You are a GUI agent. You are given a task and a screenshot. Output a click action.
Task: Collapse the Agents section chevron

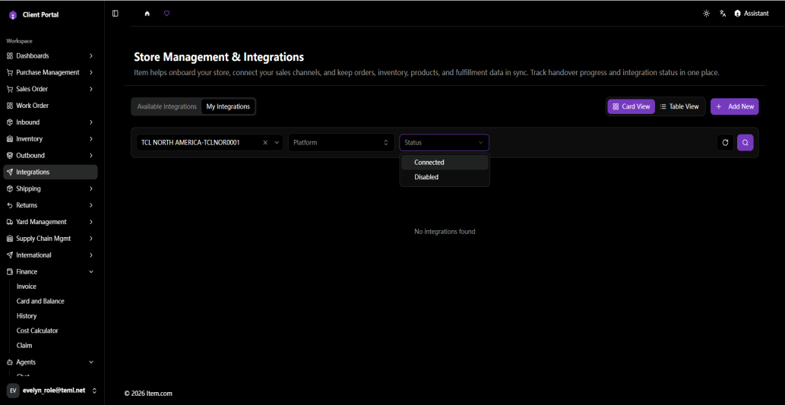click(91, 362)
